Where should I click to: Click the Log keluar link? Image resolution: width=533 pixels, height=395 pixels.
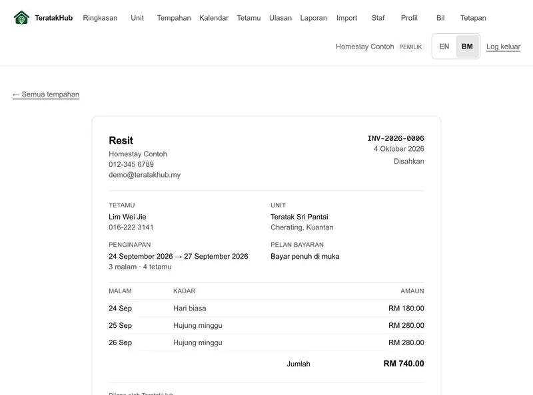504,47
